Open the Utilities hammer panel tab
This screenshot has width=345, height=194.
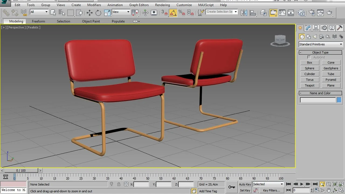pyautogui.click(x=340, y=28)
